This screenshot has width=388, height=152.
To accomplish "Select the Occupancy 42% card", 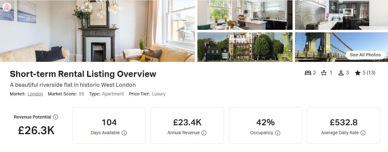I will pos(265,125).
